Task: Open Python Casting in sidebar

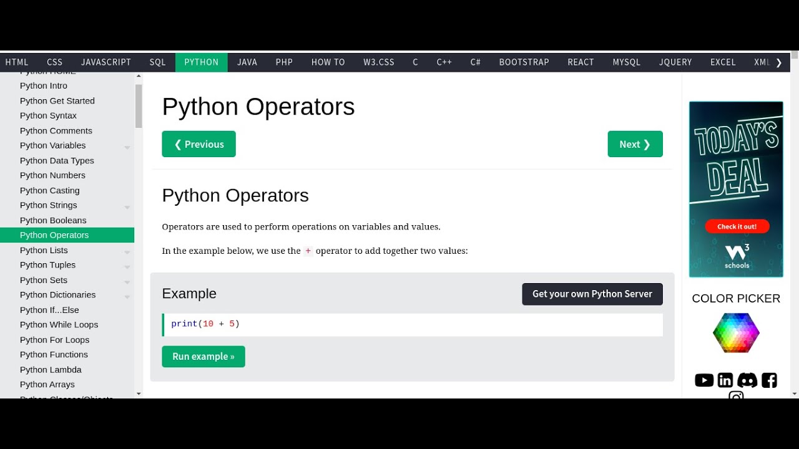Action: pyautogui.click(x=67, y=190)
